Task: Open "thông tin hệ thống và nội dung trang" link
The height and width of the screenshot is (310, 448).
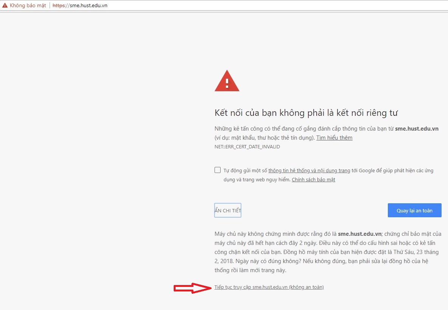Action: coord(309,171)
